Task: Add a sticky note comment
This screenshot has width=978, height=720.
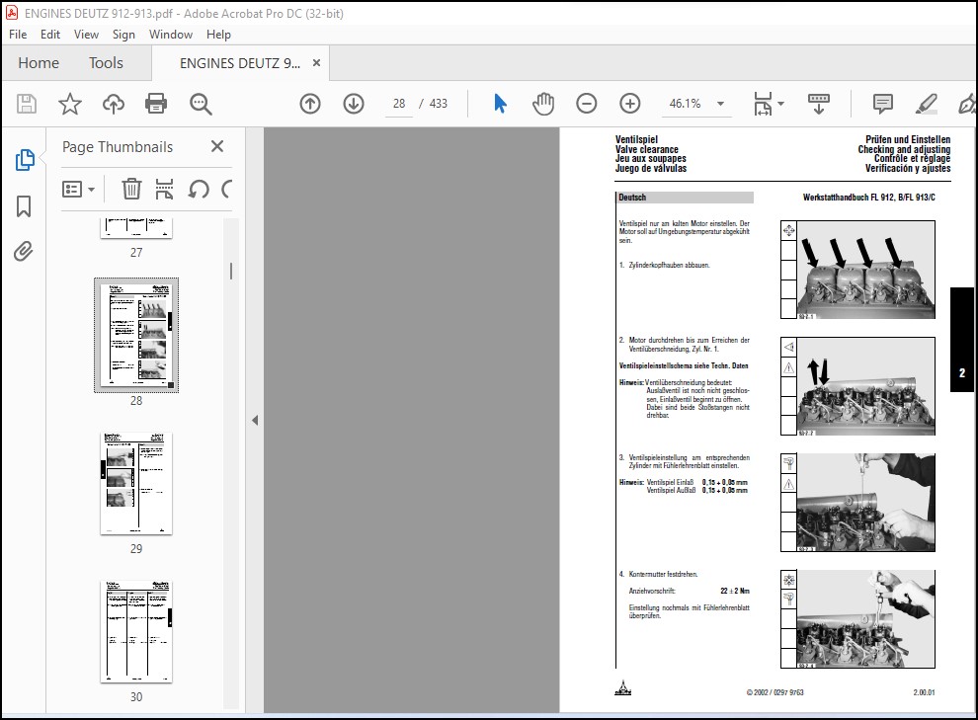Action: pyautogui.click(x=882, y=104)
